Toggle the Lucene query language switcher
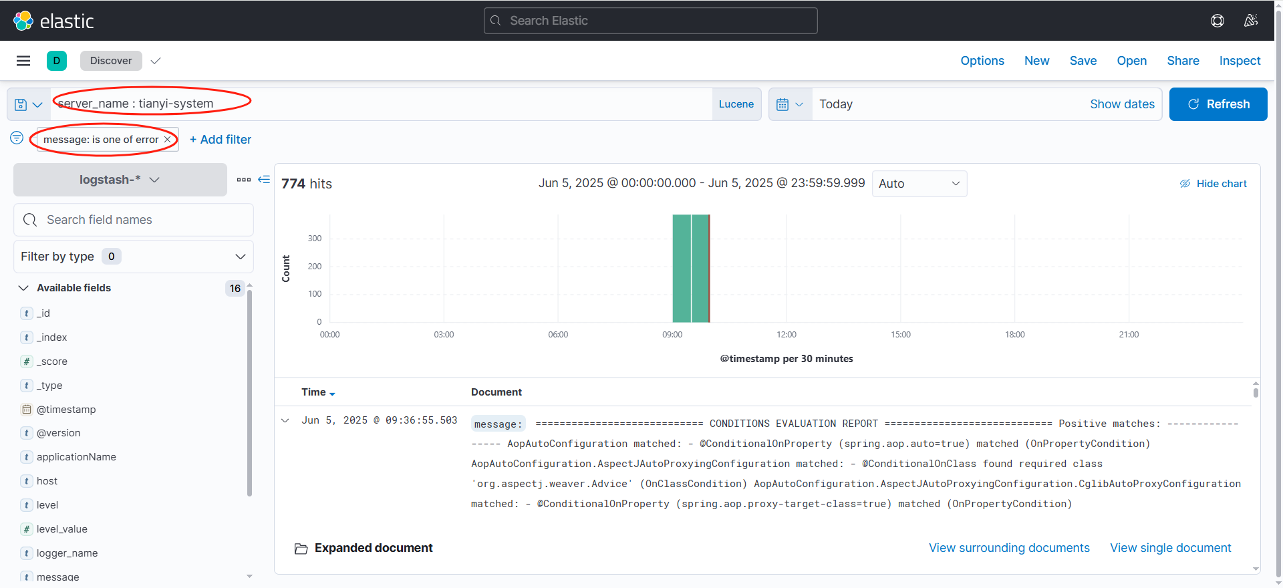Viewport: 1283px width, 588px height. pyautogui.click(x=736, y=104)
